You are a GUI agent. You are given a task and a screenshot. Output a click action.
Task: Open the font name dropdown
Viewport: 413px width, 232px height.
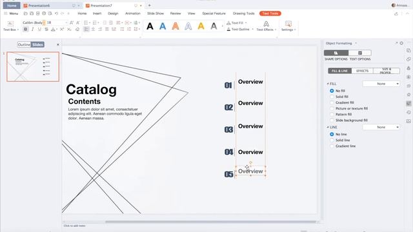[x=44, y=23]
